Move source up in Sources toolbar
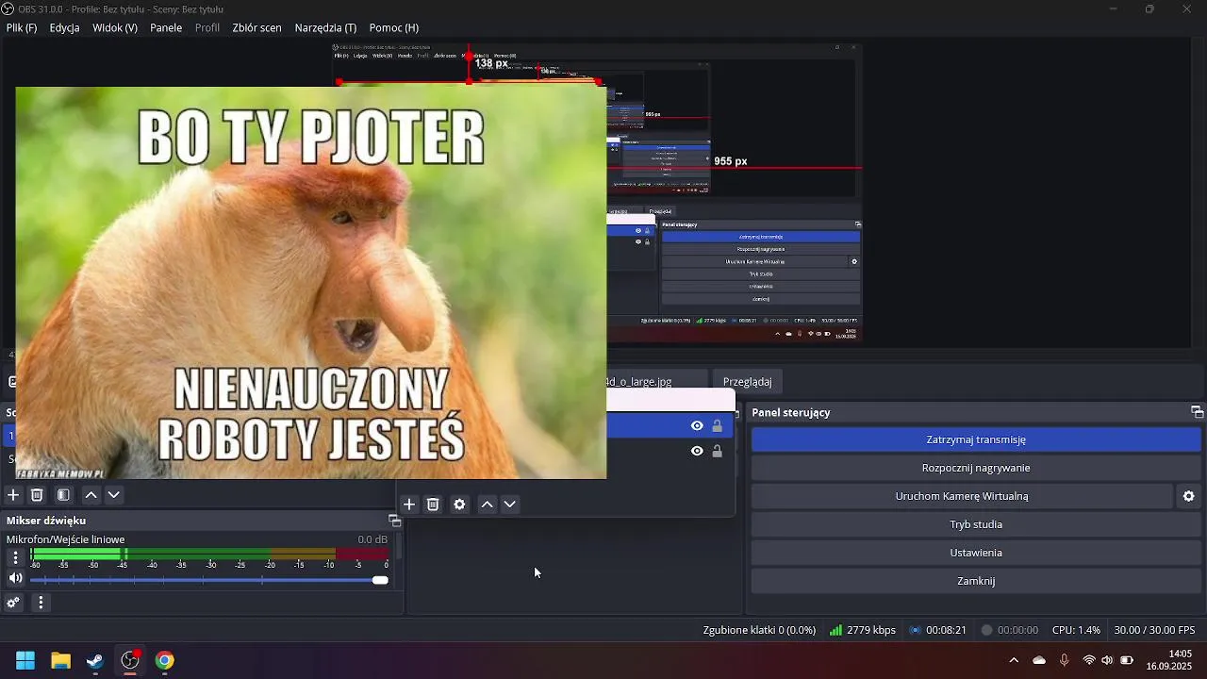The height and width of the screenshot is (679, 1207). (488, 505)
